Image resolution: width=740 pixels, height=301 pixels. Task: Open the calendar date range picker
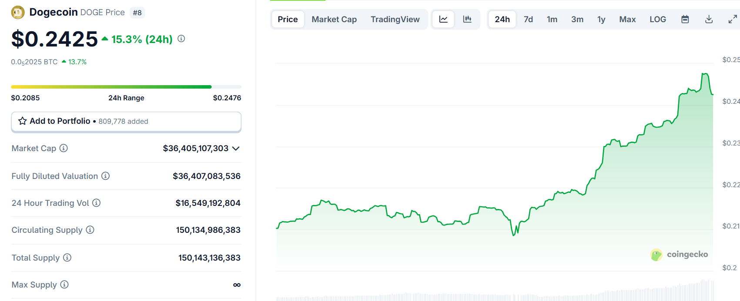point(685,19)
